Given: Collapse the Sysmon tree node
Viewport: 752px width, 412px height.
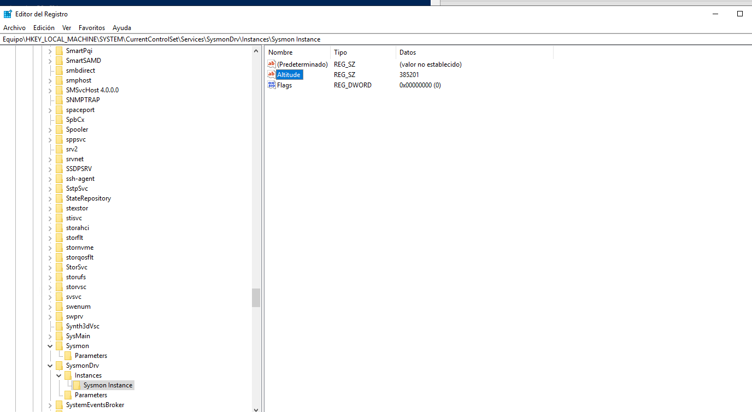Looking at the screenshot, I should [x=50, y=346].
